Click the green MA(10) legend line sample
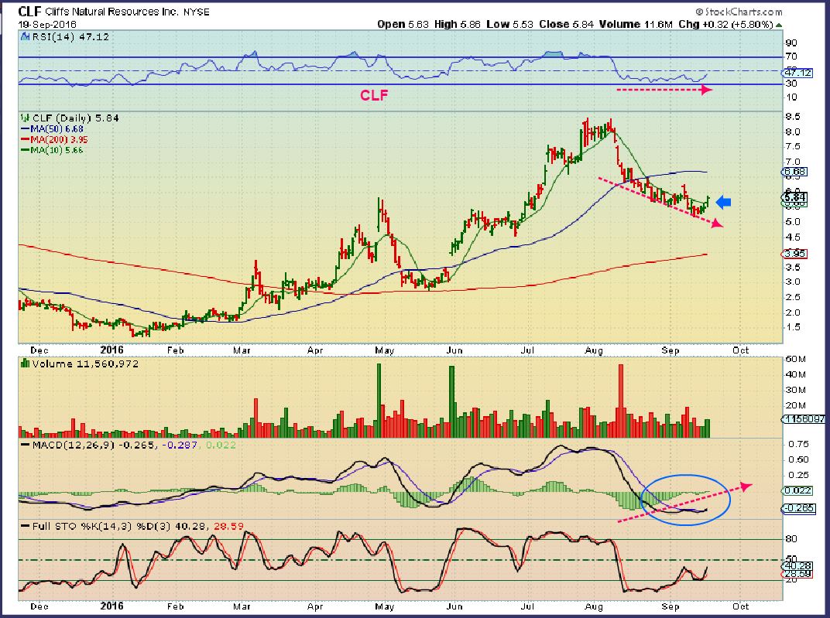 [x=26, y=150]
